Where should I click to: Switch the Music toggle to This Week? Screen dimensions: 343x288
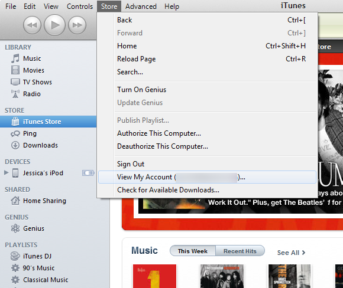[x=193, y=251]
